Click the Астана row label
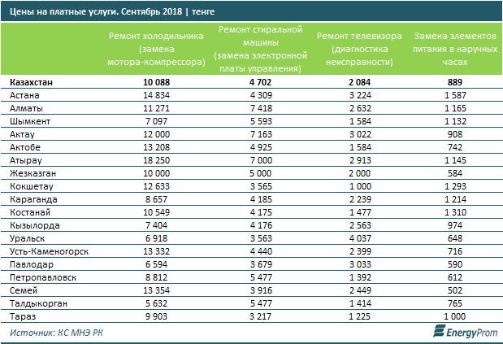 tap(24, 95)
